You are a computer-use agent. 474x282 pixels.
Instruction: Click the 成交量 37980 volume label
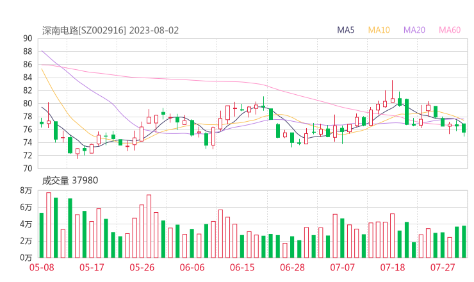coord(70,181)
